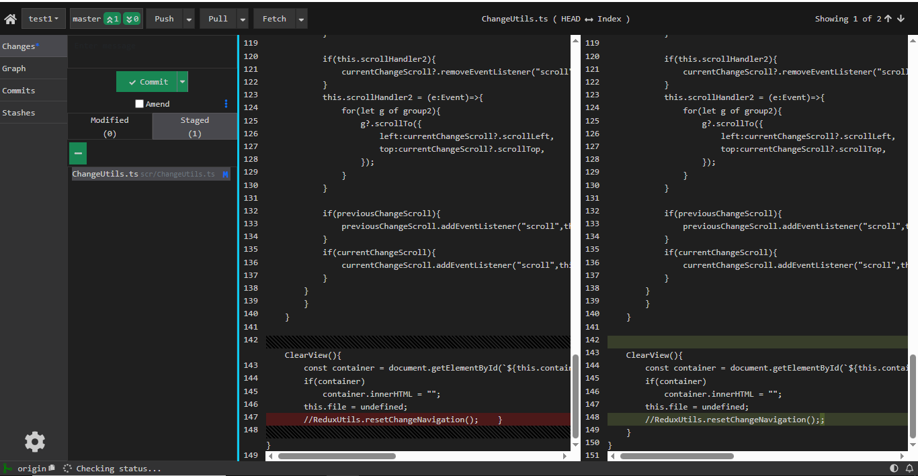This screenshot has height=476, width=918.
Task: Click right pane horizontal scrollbar thumb
Action: 677,456
